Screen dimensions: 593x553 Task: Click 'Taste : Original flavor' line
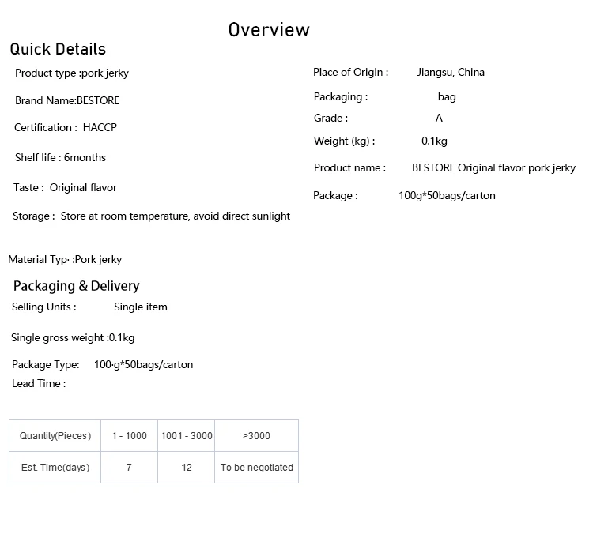click(x=65, y=187)
